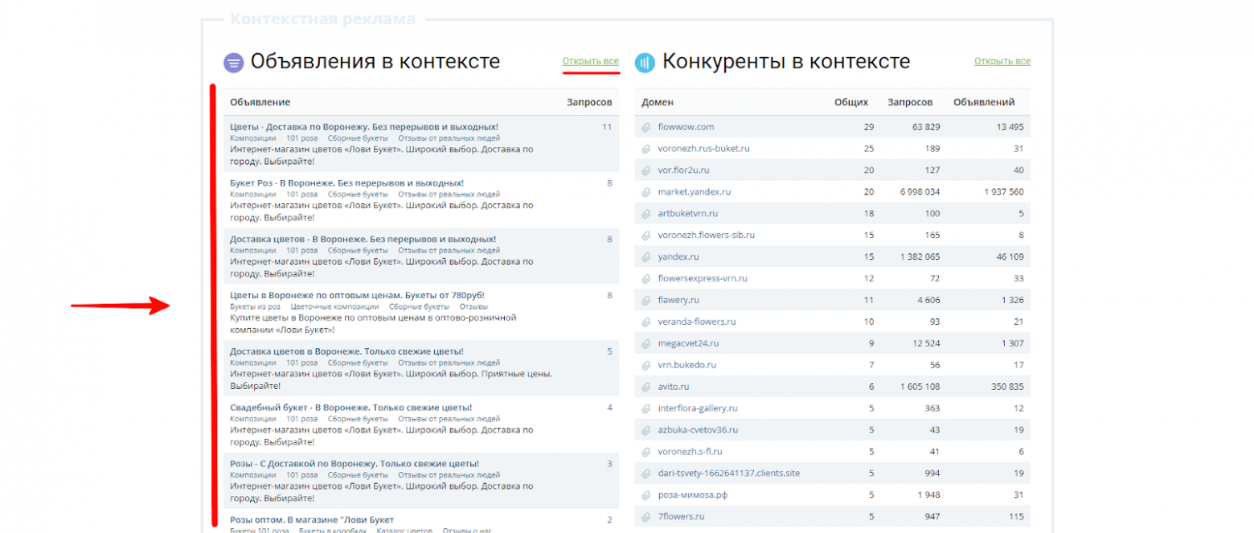Open the avito.ru domain link
1254x533 pixels.
pos(674,387)
